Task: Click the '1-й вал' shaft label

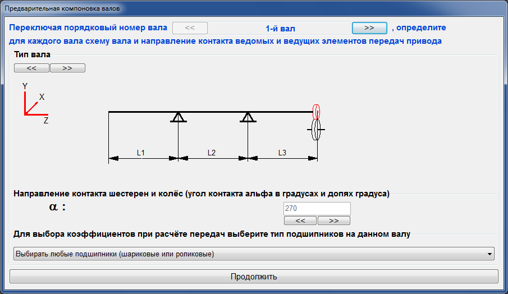Action: pyautogui.click(x=280, y=29)
